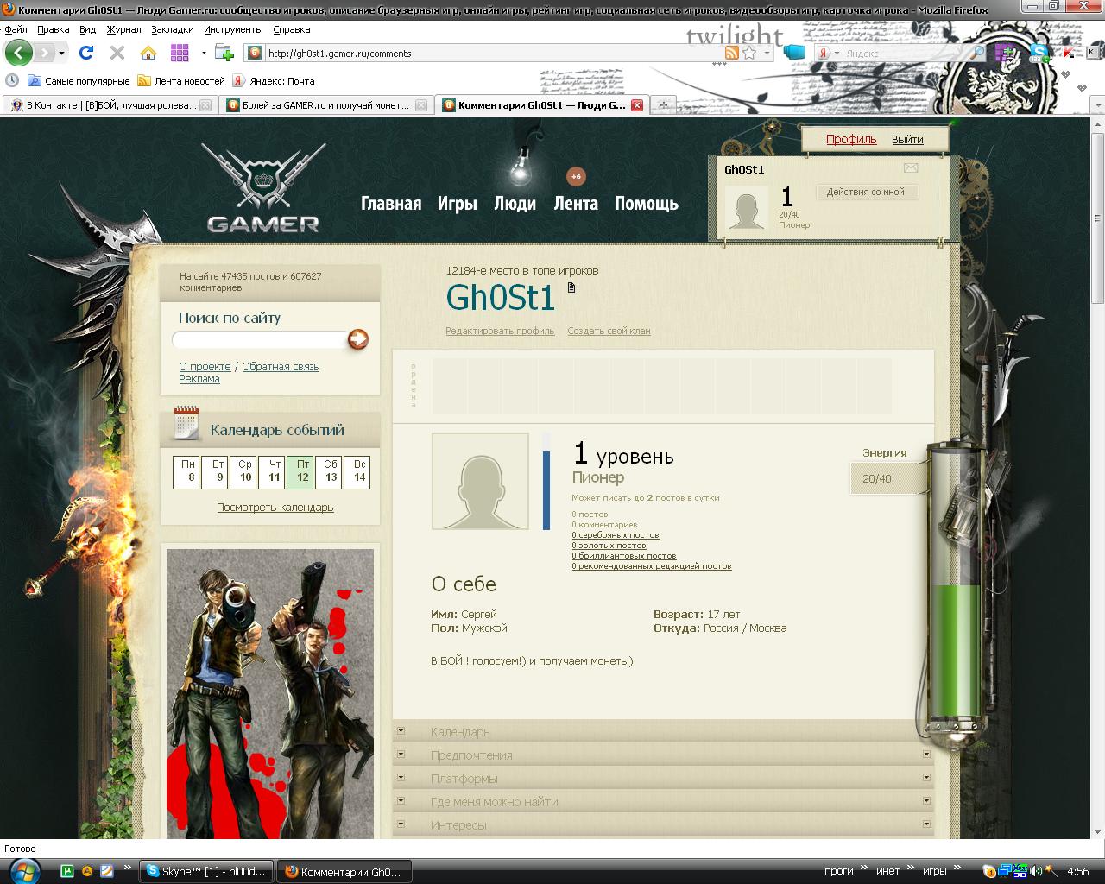Click Редактировать профиль link

tap(500, 331)
